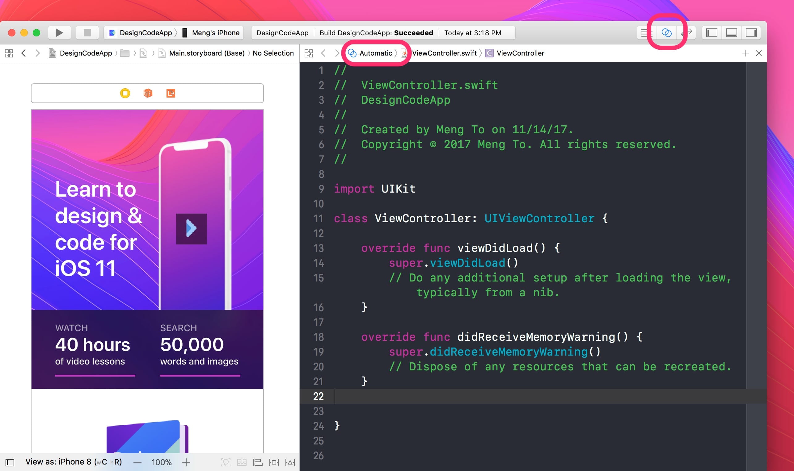Select the book thumbnail image in storyboard
Screen dimensions: 794x471
click(148, 437)
